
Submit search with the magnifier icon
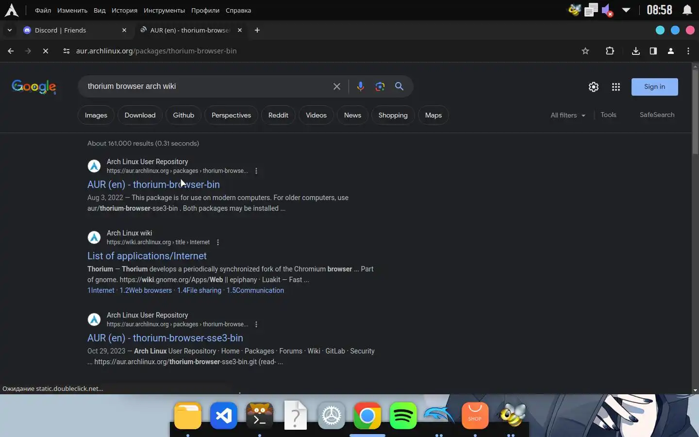399,86
